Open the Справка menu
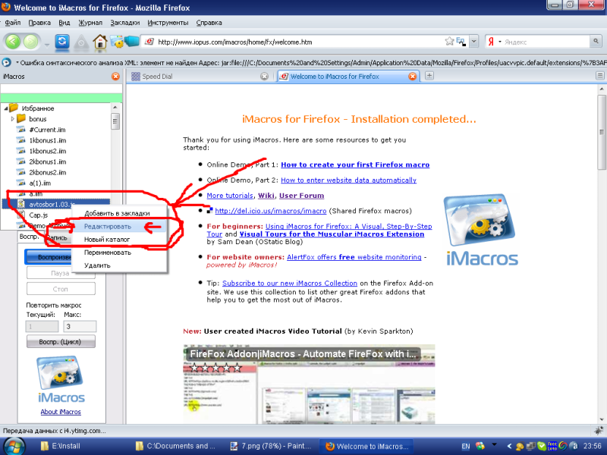Viewport: 607px width, 455px height. [209, 23]
